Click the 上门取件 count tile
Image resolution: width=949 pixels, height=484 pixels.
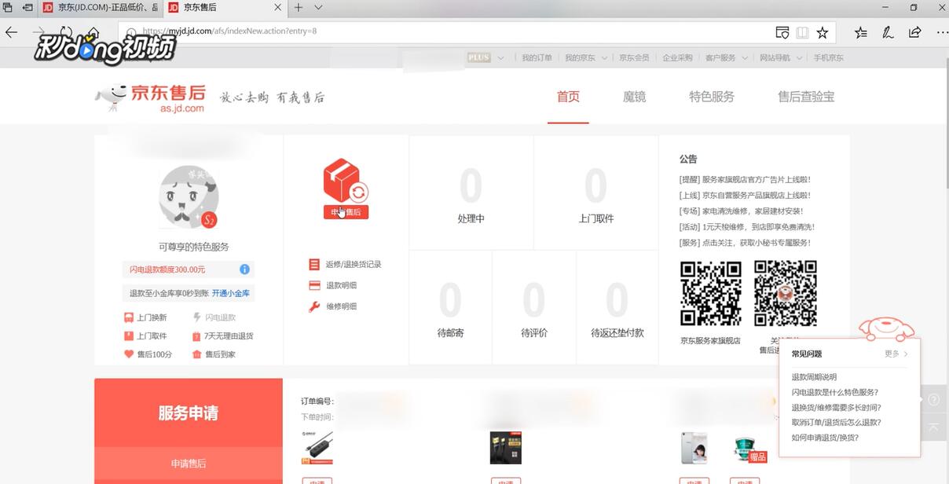pyautogui.click(x=595, y=192)
